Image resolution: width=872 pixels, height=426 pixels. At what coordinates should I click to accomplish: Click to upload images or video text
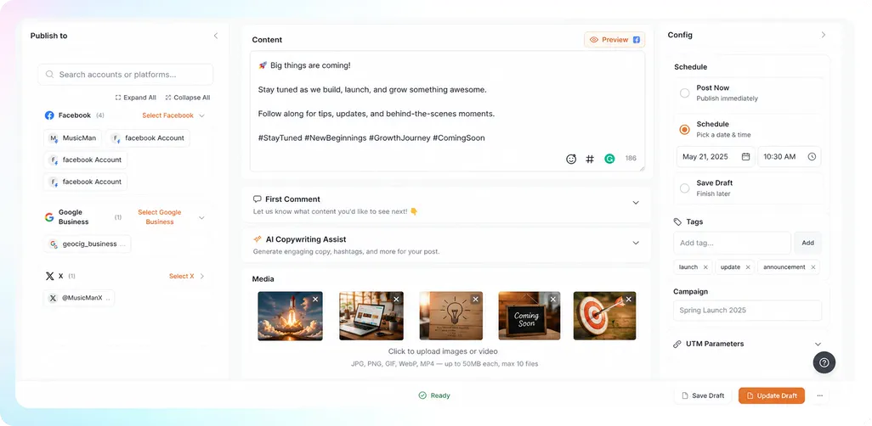443,351
